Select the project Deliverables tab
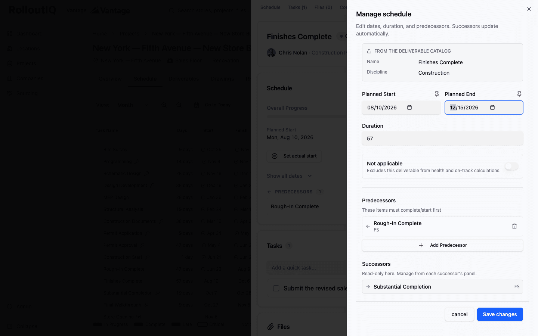The height and width of the screenshot is (336, 538). (x=183, y=79)
